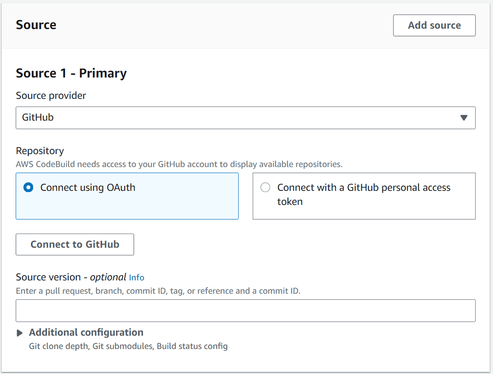This screenshot has height=374, width=493.
Task: Open the Source provider dropdown showing GitHub
Action: 246,118
